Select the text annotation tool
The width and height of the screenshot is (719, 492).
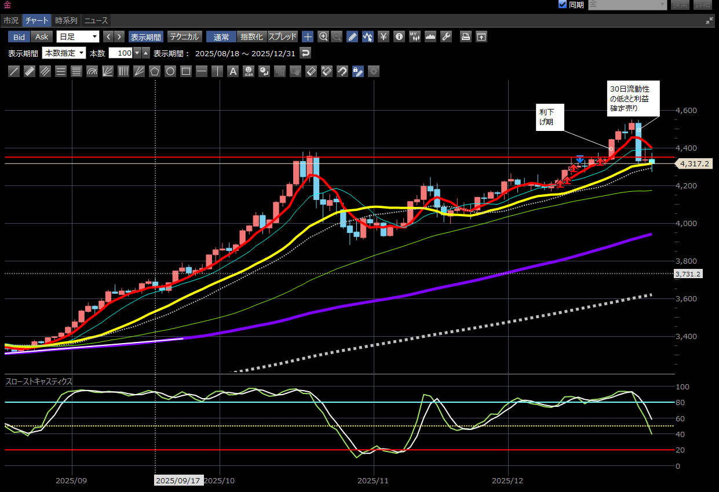pos(233,71)
